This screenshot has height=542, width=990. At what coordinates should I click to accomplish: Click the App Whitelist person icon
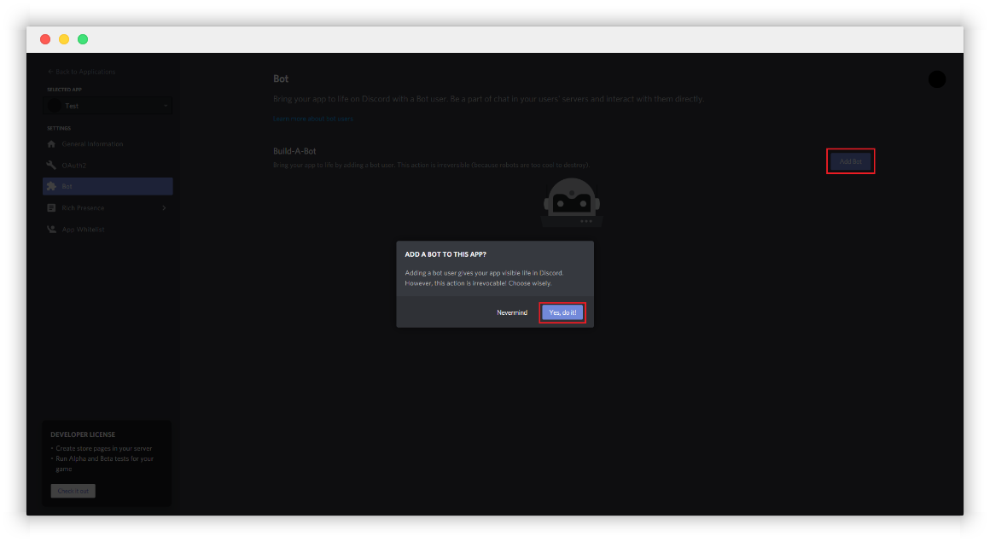point(51,229)
